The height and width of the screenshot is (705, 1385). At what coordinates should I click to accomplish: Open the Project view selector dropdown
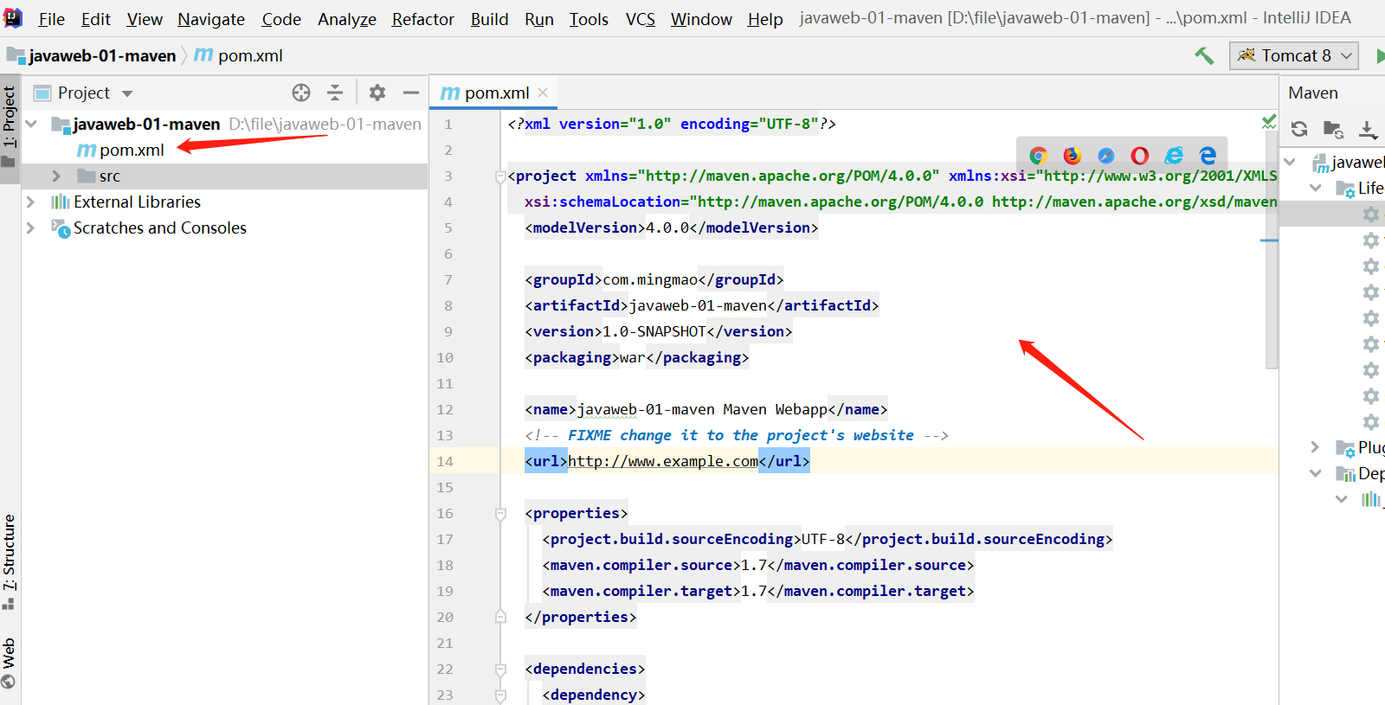tap(127, 93)
